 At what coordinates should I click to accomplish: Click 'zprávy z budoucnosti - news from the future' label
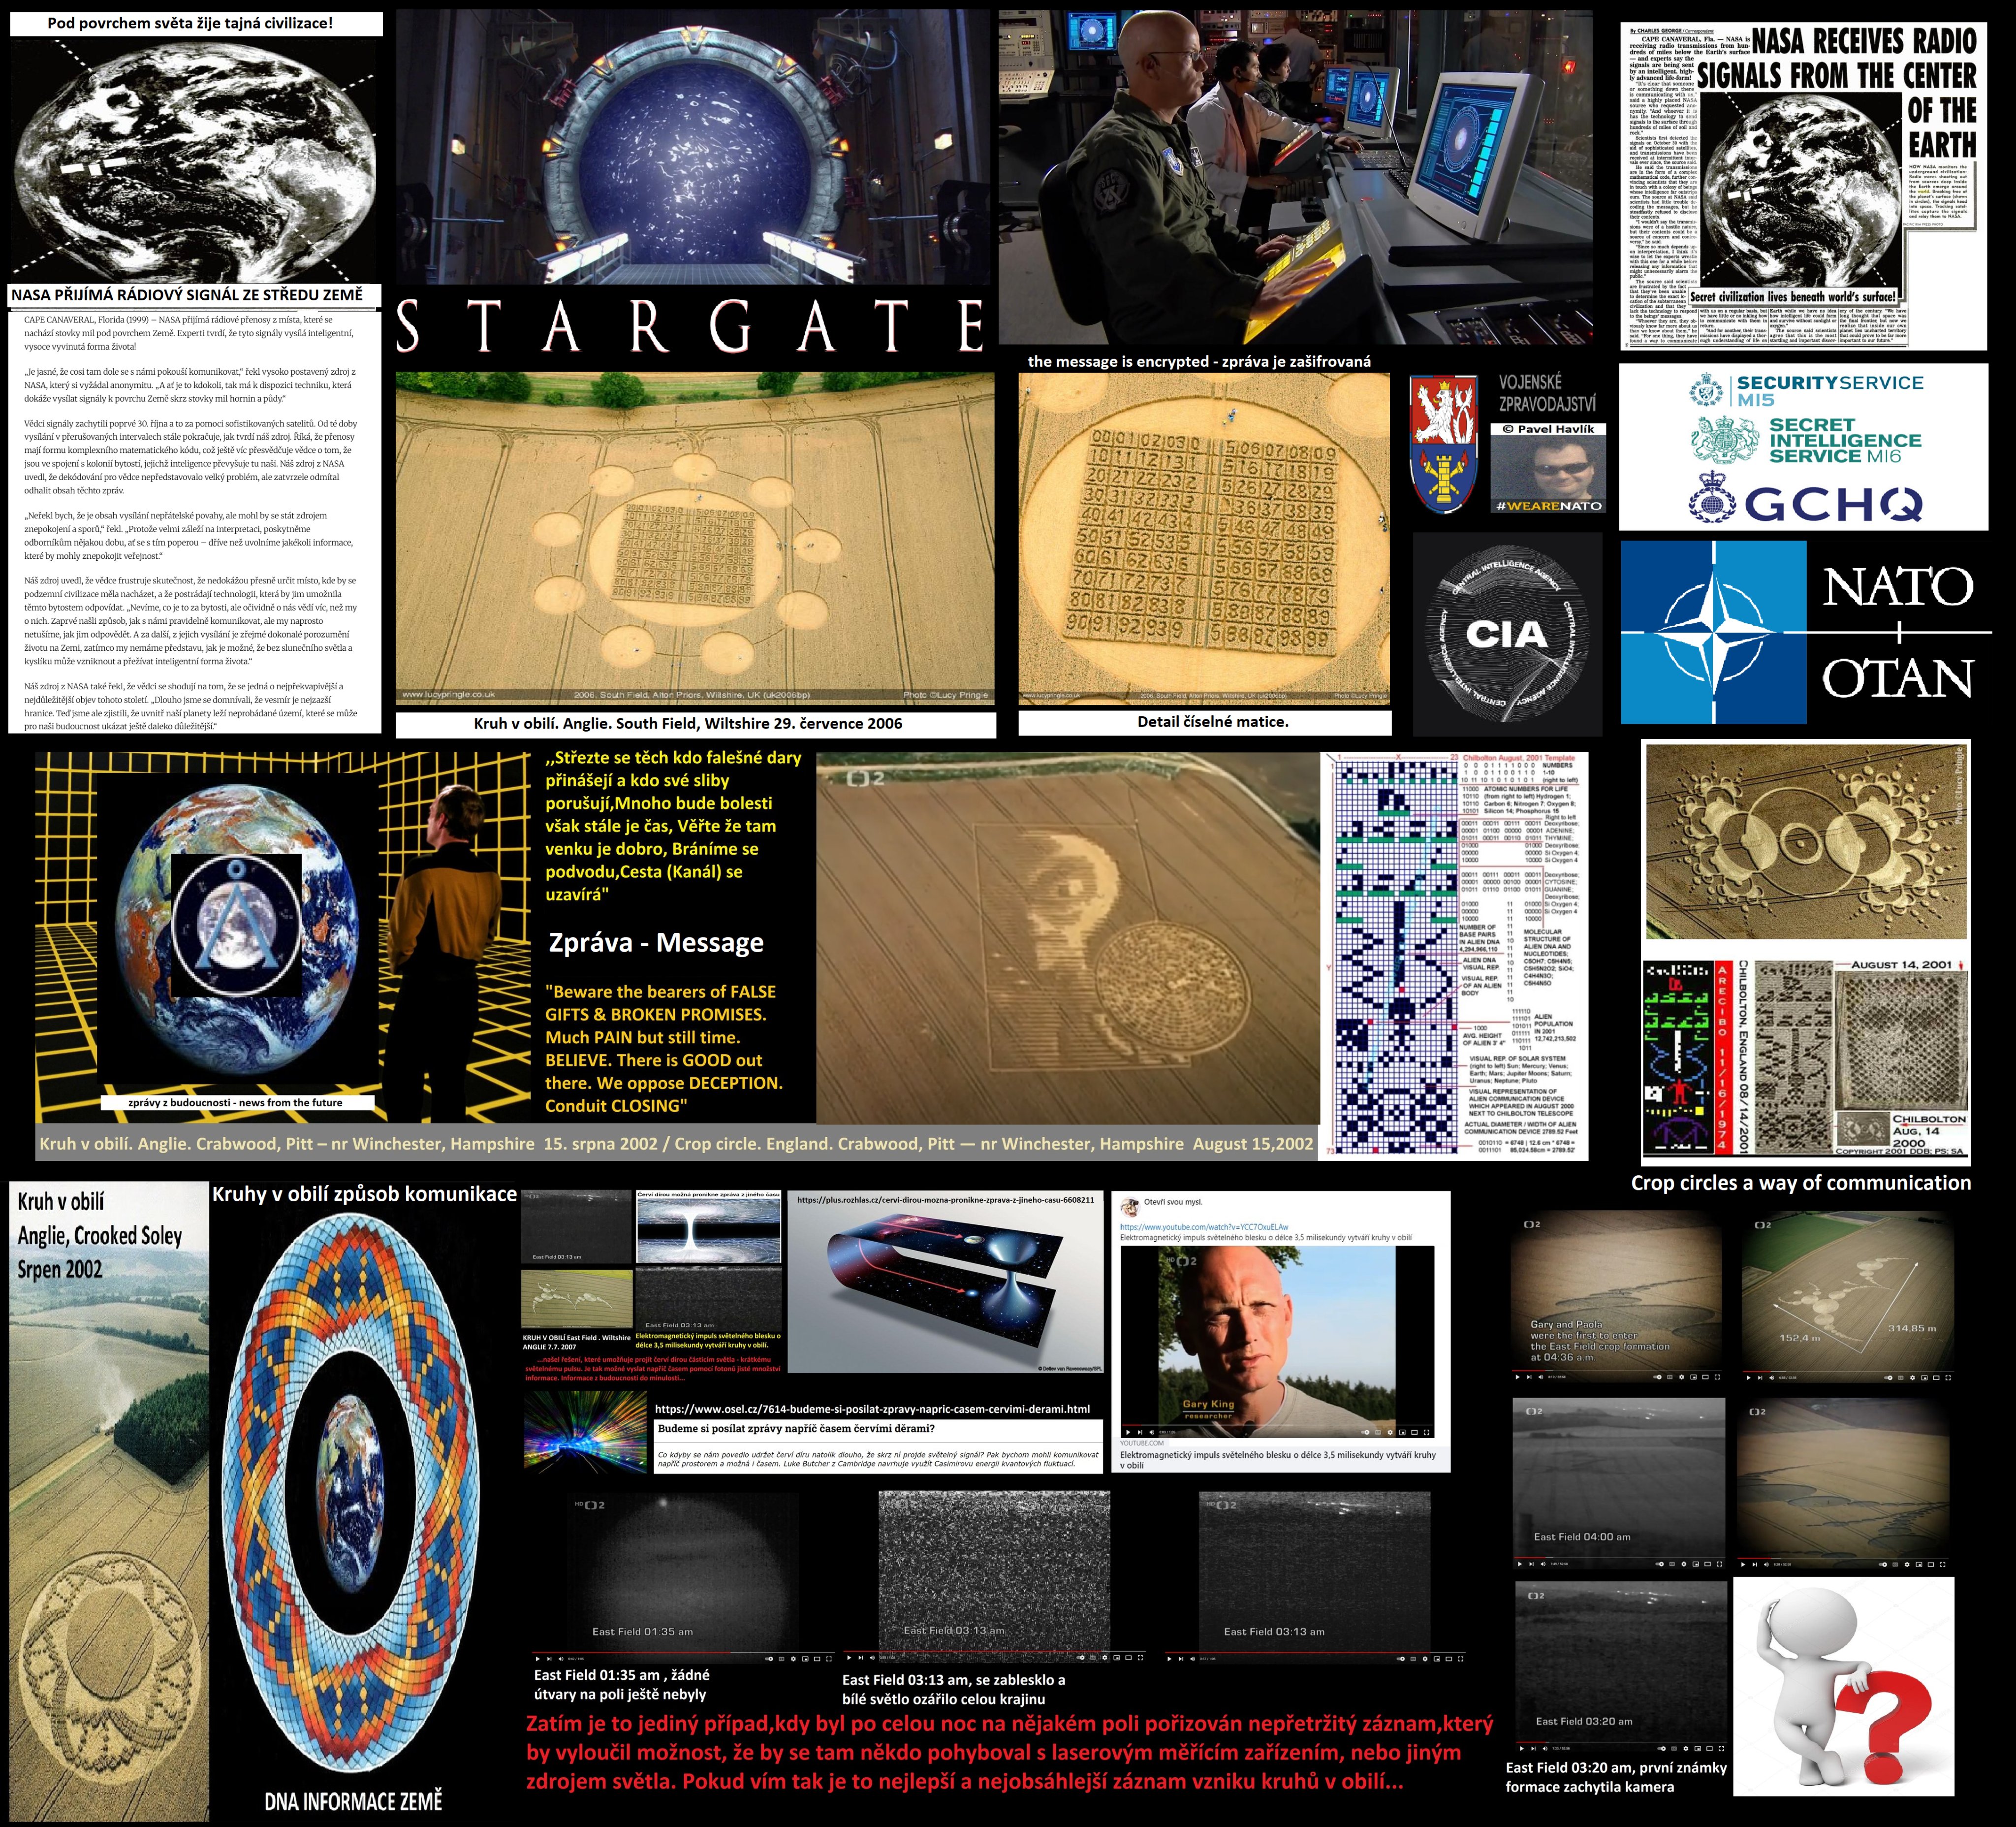tap(236, 1103)
